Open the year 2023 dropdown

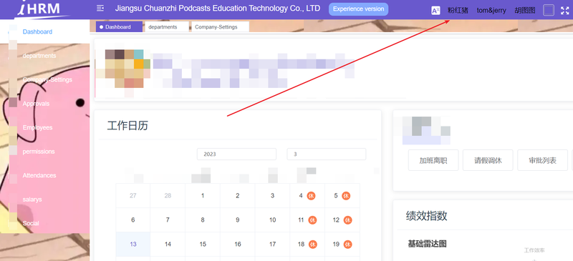[x=236, y=154]
